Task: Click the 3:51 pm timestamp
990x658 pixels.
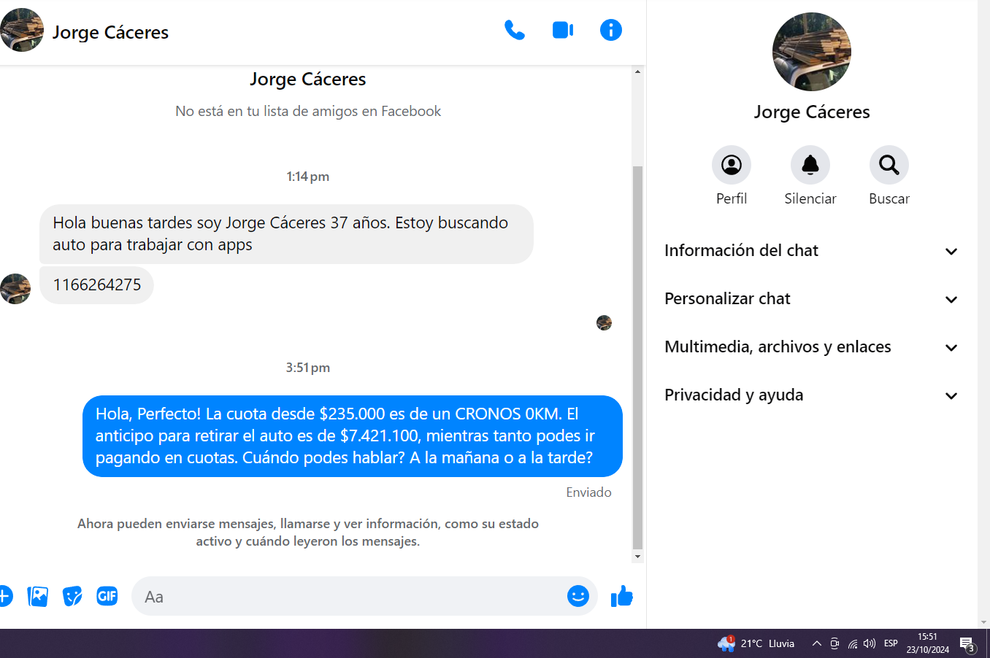Action: click(x=307, y=368)
